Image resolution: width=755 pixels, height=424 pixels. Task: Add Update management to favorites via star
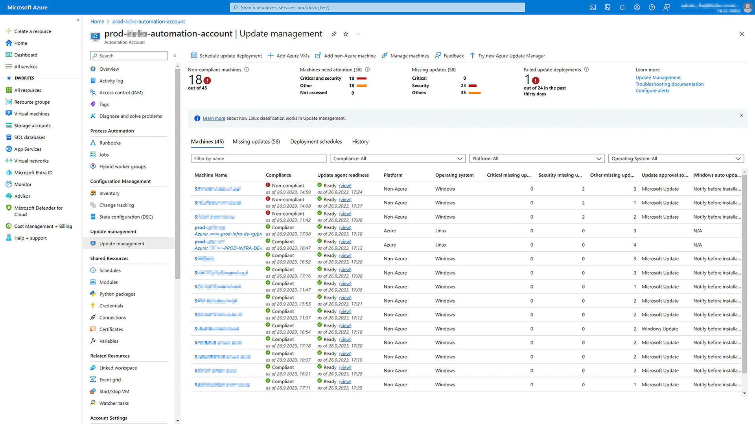346,34
